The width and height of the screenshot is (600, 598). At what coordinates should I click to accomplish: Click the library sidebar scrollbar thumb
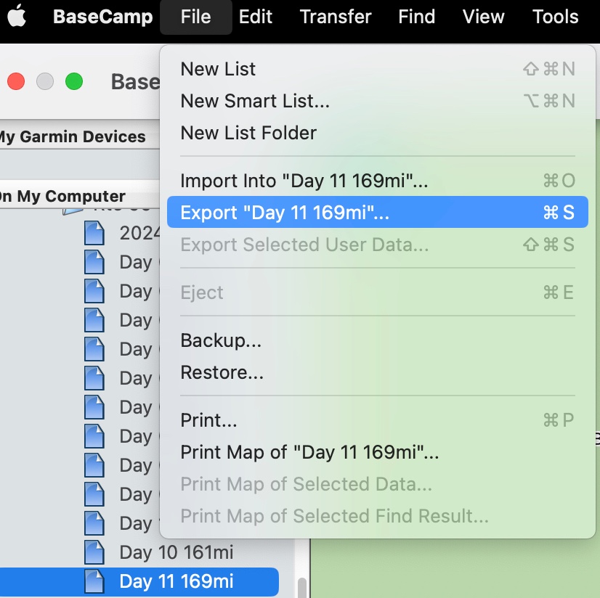pyautogui.click(x=302, y=587)
